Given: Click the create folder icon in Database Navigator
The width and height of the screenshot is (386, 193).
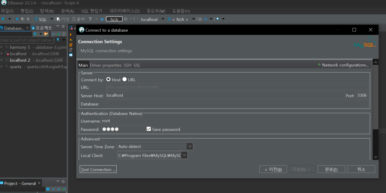Looking at the screenshot, I should pos(46,34).
